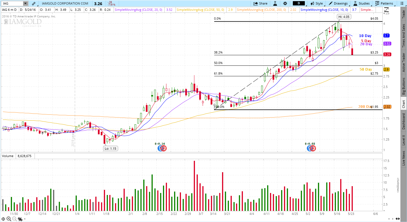Open chart settings via gear icon

pyautogui.click(x=284, y=3)
